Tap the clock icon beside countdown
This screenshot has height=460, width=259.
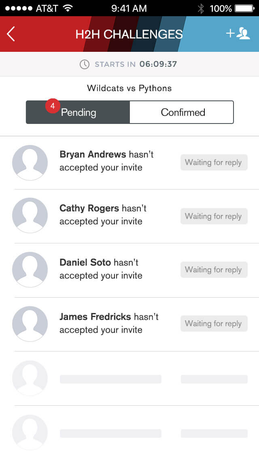pos(84,64)
